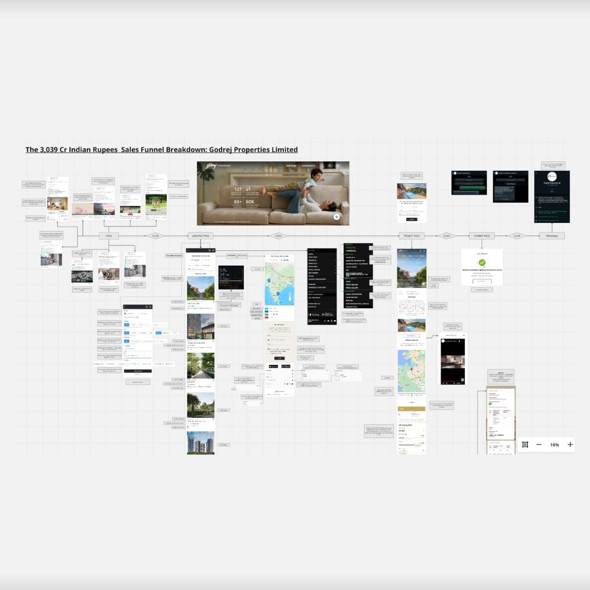Select the WhatsApp flowchart node
The height and width of the screenshot is (590, 590).
(x=552, y=236)
